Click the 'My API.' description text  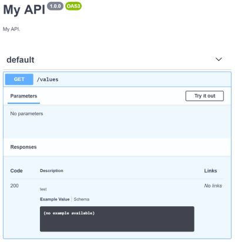click(11, 29)
